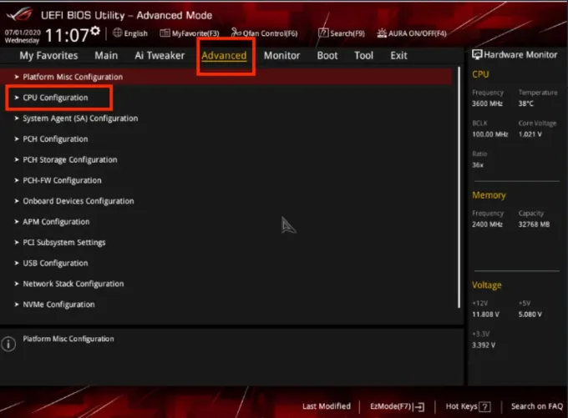Click the Search(F9) question mark icon
Viewport: 568px width, 418px height.
click(322, 33)
